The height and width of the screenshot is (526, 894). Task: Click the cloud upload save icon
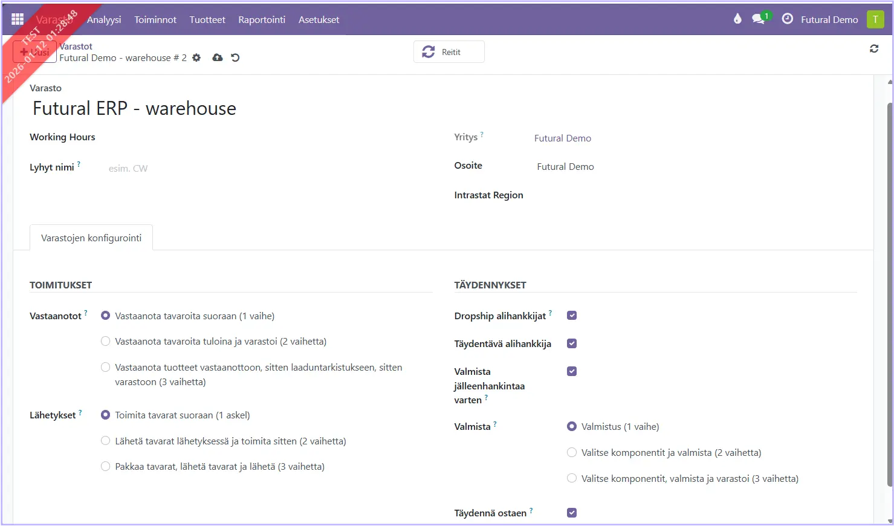point(218,57)
